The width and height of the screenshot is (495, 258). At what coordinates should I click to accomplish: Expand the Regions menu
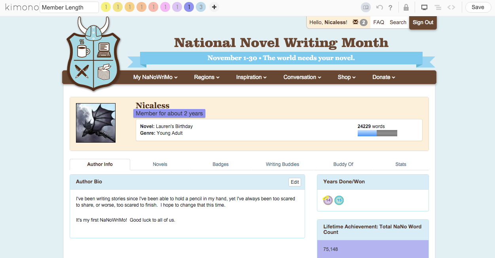(x=207, y=77)
